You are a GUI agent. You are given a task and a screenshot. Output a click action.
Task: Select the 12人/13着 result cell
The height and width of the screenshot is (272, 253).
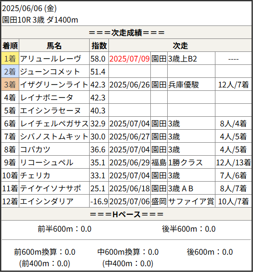tap(233, 162)
